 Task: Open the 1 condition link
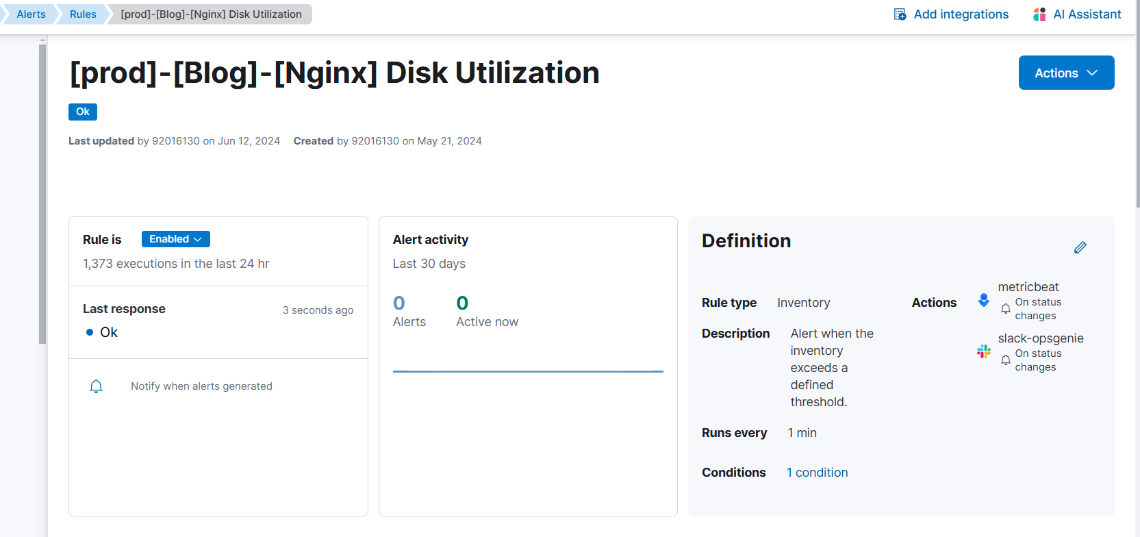click(x=818, y=473)
